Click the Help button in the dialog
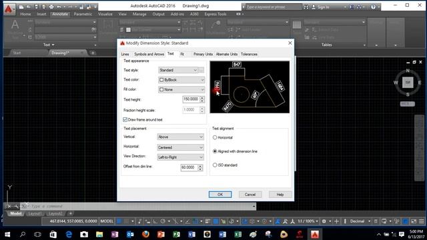 coord(280,194)
